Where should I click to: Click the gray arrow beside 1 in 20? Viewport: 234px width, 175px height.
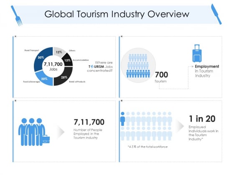tap(180, 126)
